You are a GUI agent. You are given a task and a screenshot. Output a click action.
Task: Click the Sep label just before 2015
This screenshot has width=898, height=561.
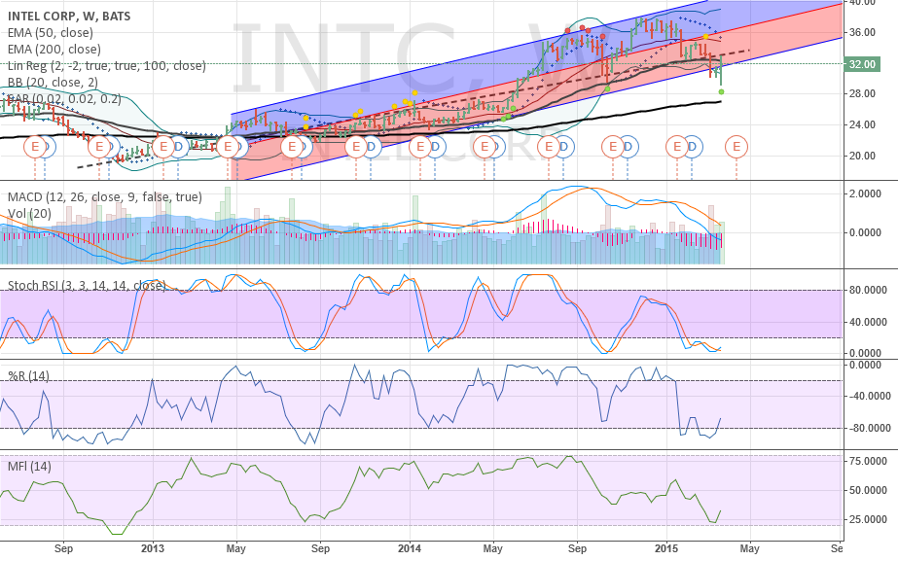577,548
